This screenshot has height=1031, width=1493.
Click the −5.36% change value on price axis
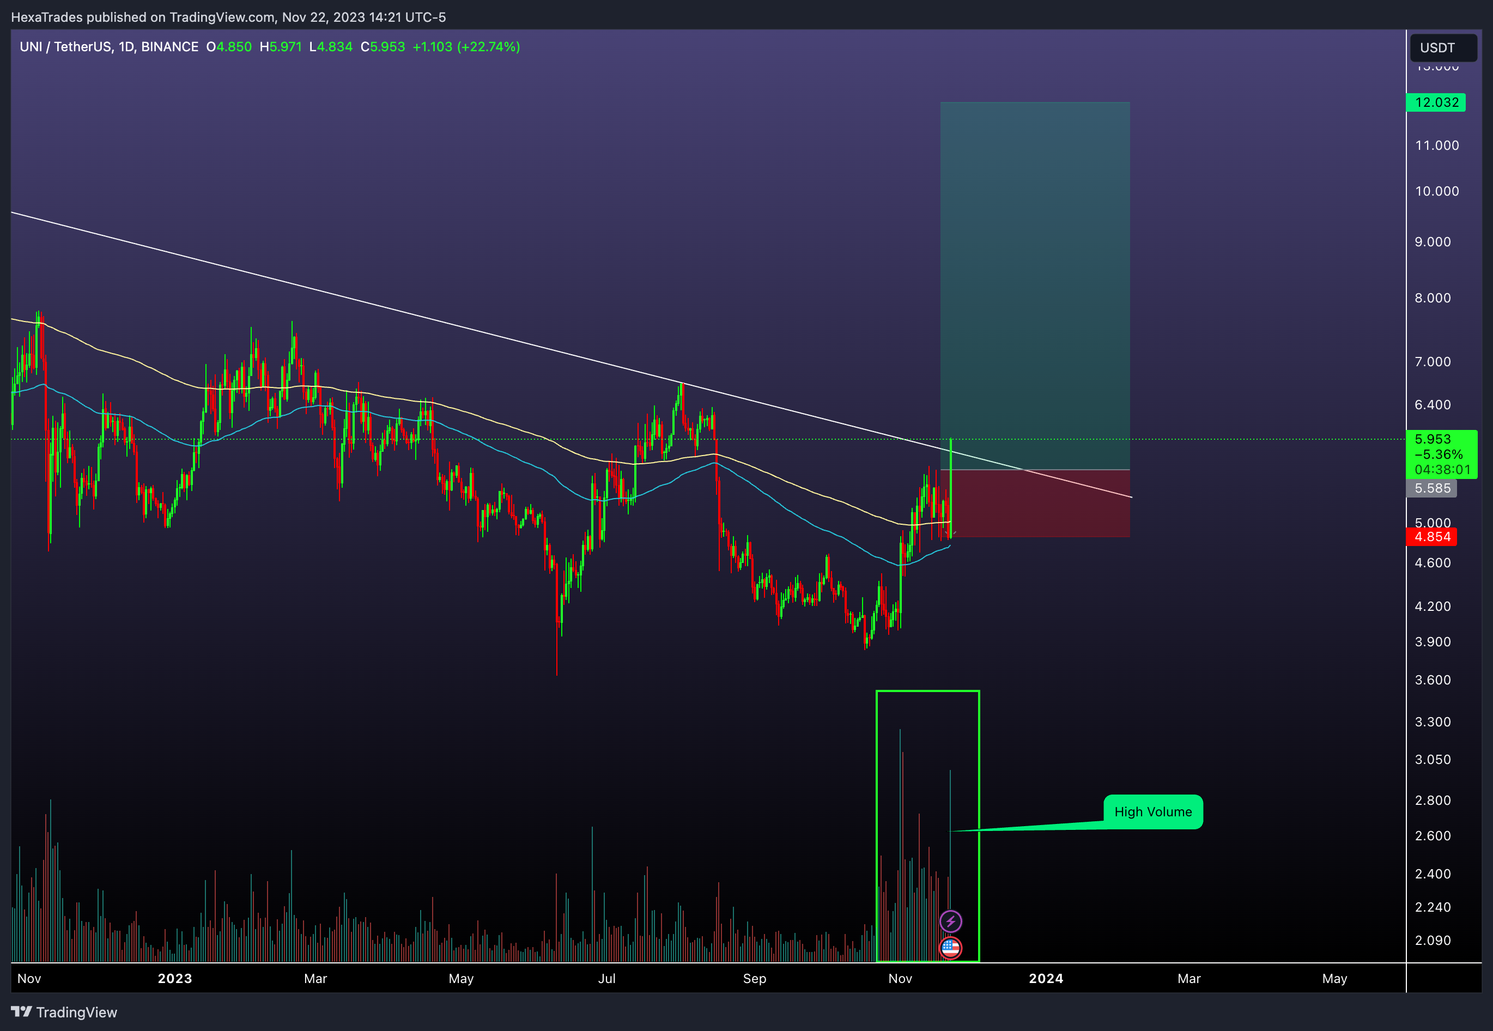click(1438, 454)
